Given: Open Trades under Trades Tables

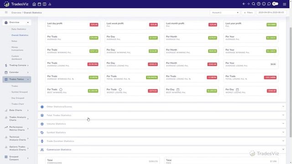Looking at the screenshot, I should 15,86.
